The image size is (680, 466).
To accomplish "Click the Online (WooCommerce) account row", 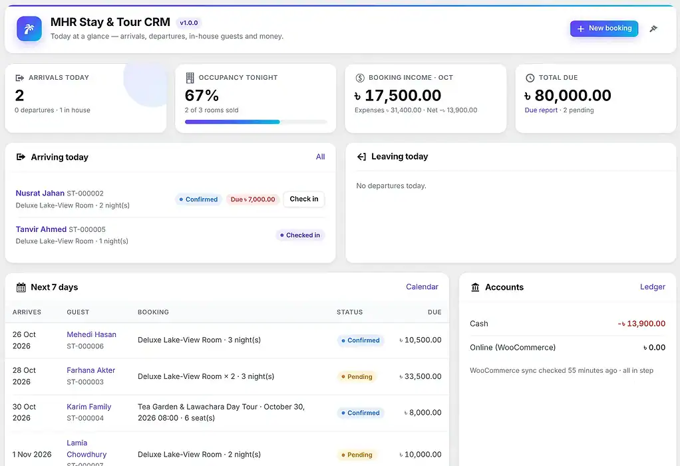I will 568,347.
